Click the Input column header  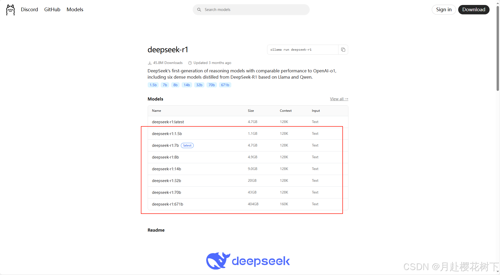[316, 111]
